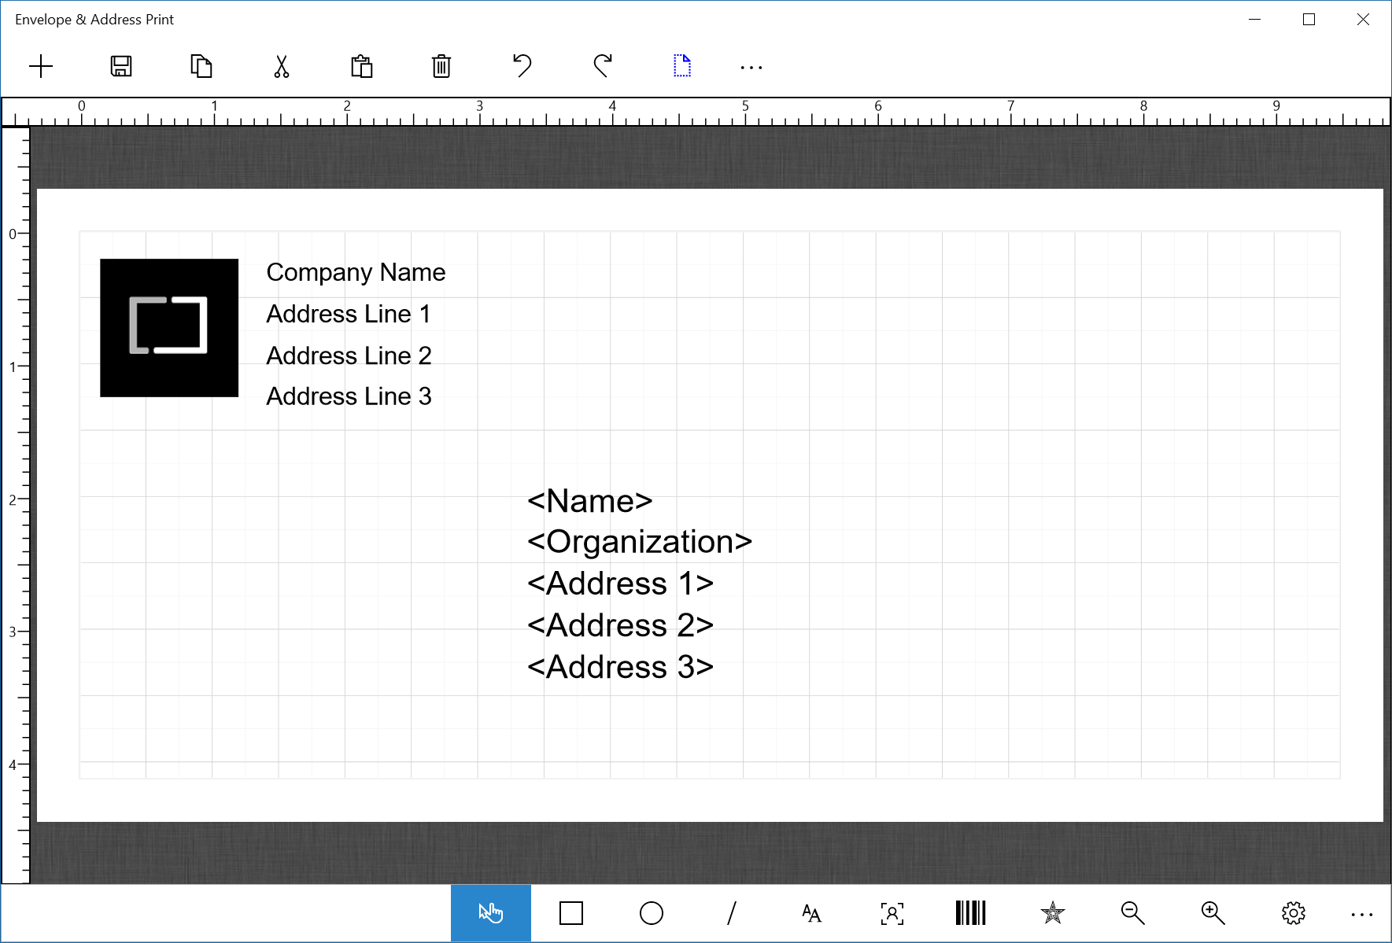This screenshot has width=1392, height=943.
Task: Select the pointer hand tool
Action: click(x=491, y=913)
